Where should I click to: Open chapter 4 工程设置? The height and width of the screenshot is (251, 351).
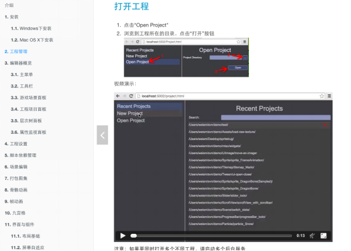click(x=16, y=144)
